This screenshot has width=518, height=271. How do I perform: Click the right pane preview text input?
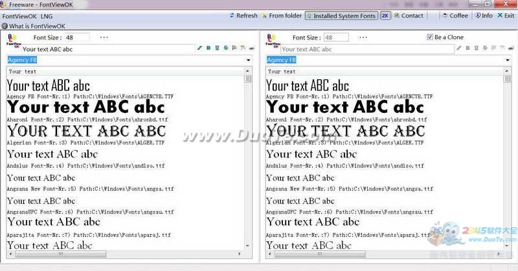tap(367, 49)
